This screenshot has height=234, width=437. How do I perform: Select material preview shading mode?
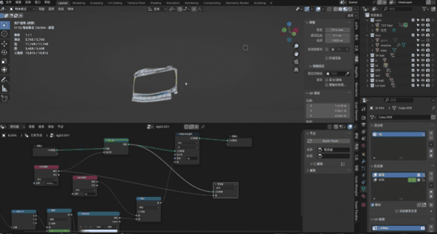[345, 9]
